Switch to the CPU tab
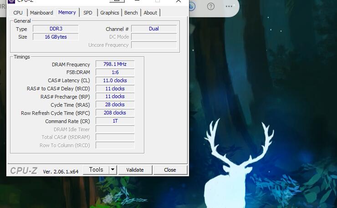 (x=18, y=13)
